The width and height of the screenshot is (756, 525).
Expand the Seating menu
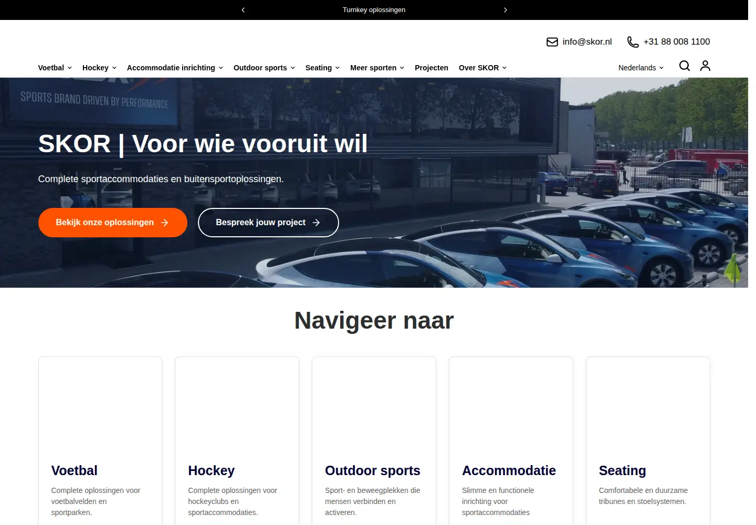[x=323, y=68]
